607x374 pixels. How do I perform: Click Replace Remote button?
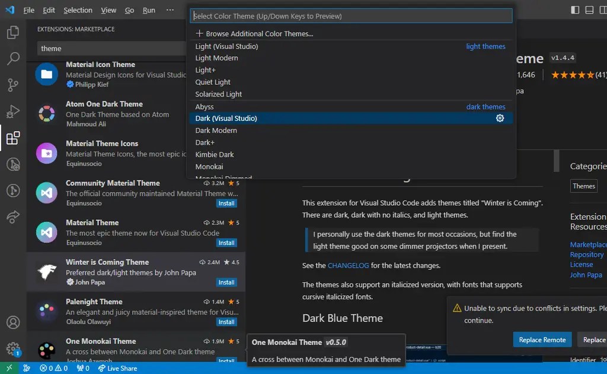pyautogui.click(x=542, y=340)
